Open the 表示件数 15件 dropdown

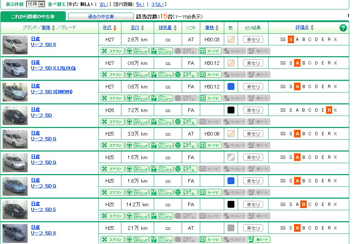coord(36,4)
